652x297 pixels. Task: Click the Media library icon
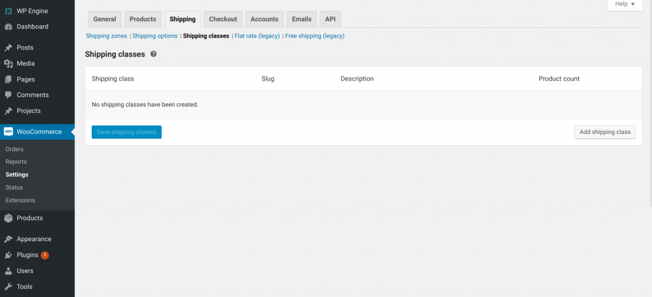8,63
